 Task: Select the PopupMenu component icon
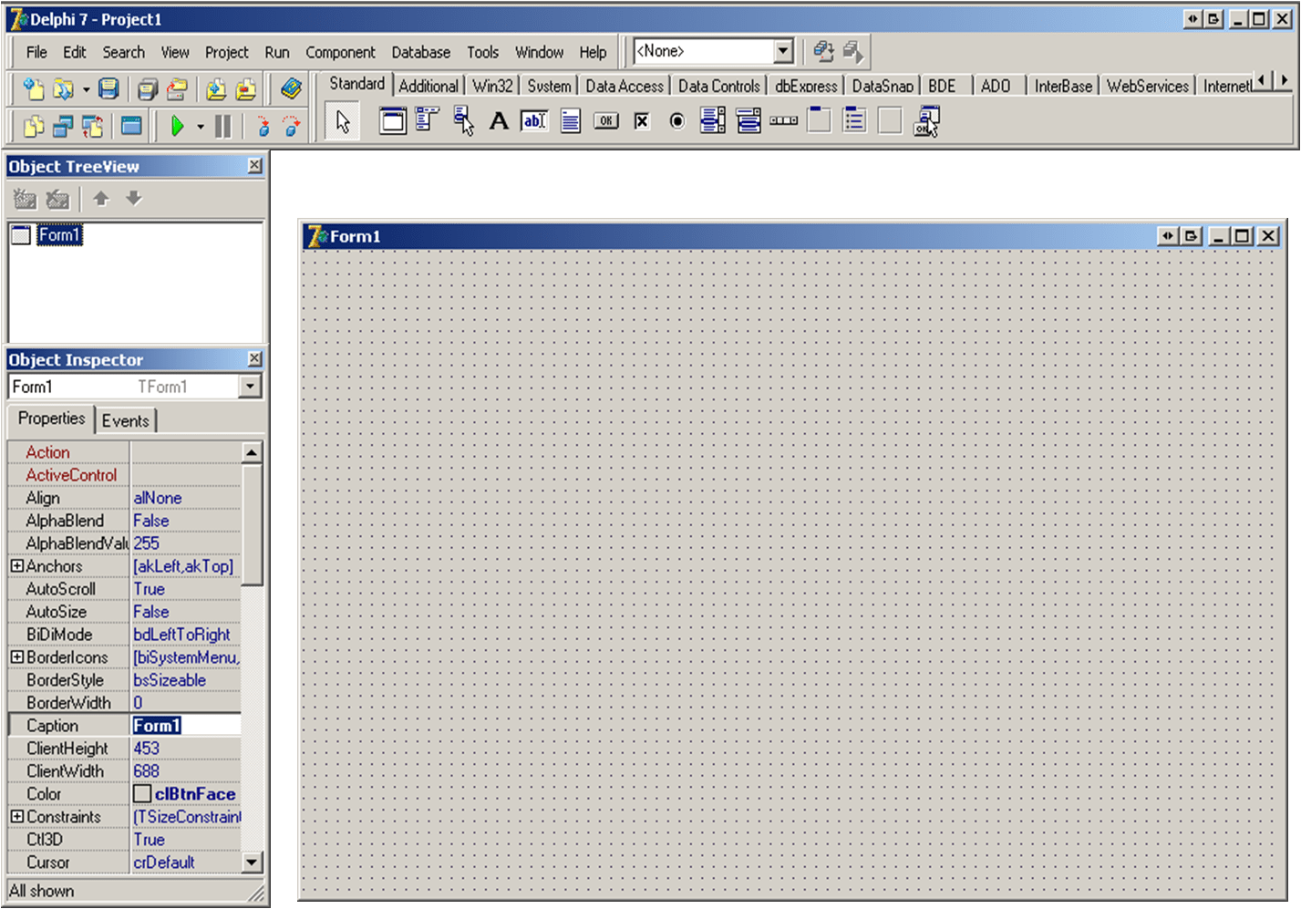pyautogui.click(x=463, y=120)
